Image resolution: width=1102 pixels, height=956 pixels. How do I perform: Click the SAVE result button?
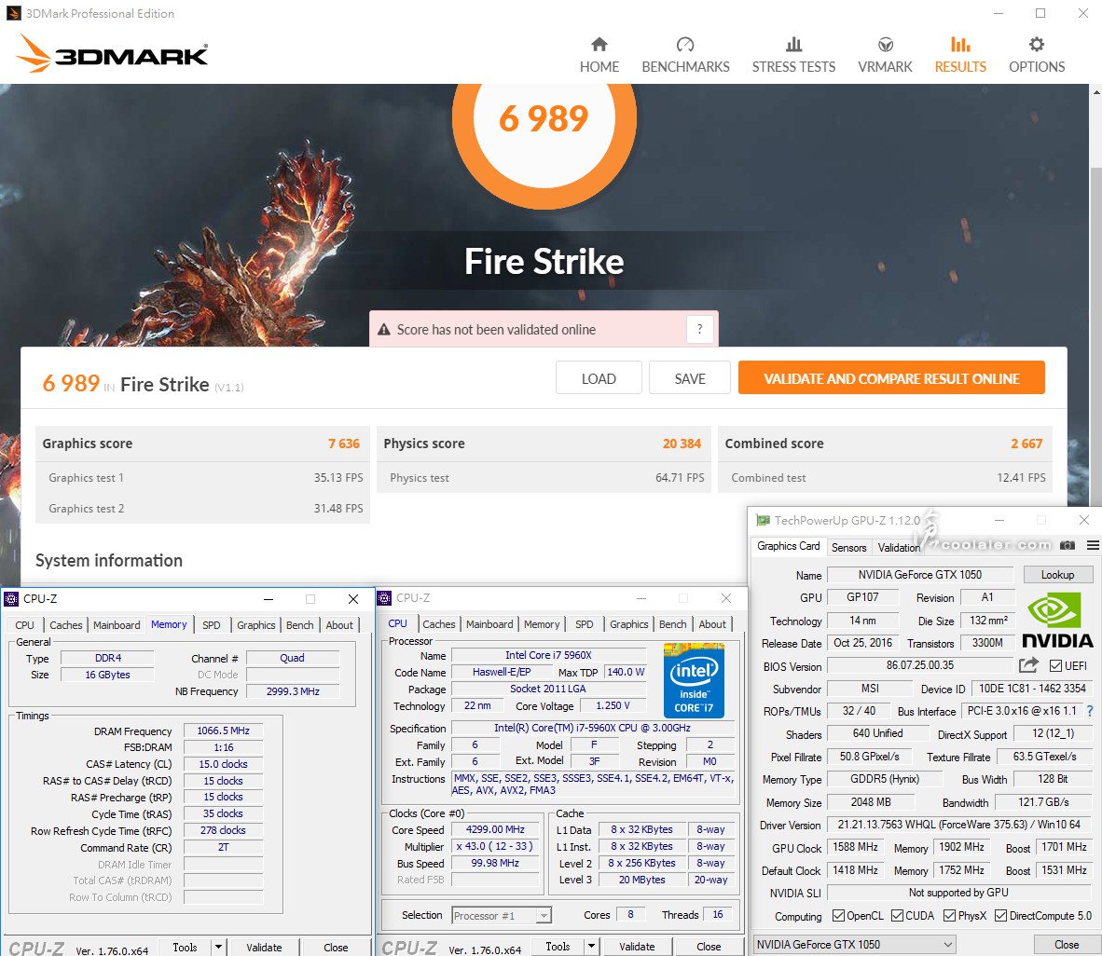pos(690,378)
